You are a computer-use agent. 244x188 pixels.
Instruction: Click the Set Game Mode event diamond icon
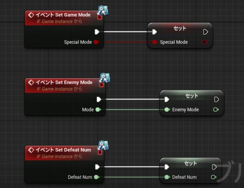(31, 15)
